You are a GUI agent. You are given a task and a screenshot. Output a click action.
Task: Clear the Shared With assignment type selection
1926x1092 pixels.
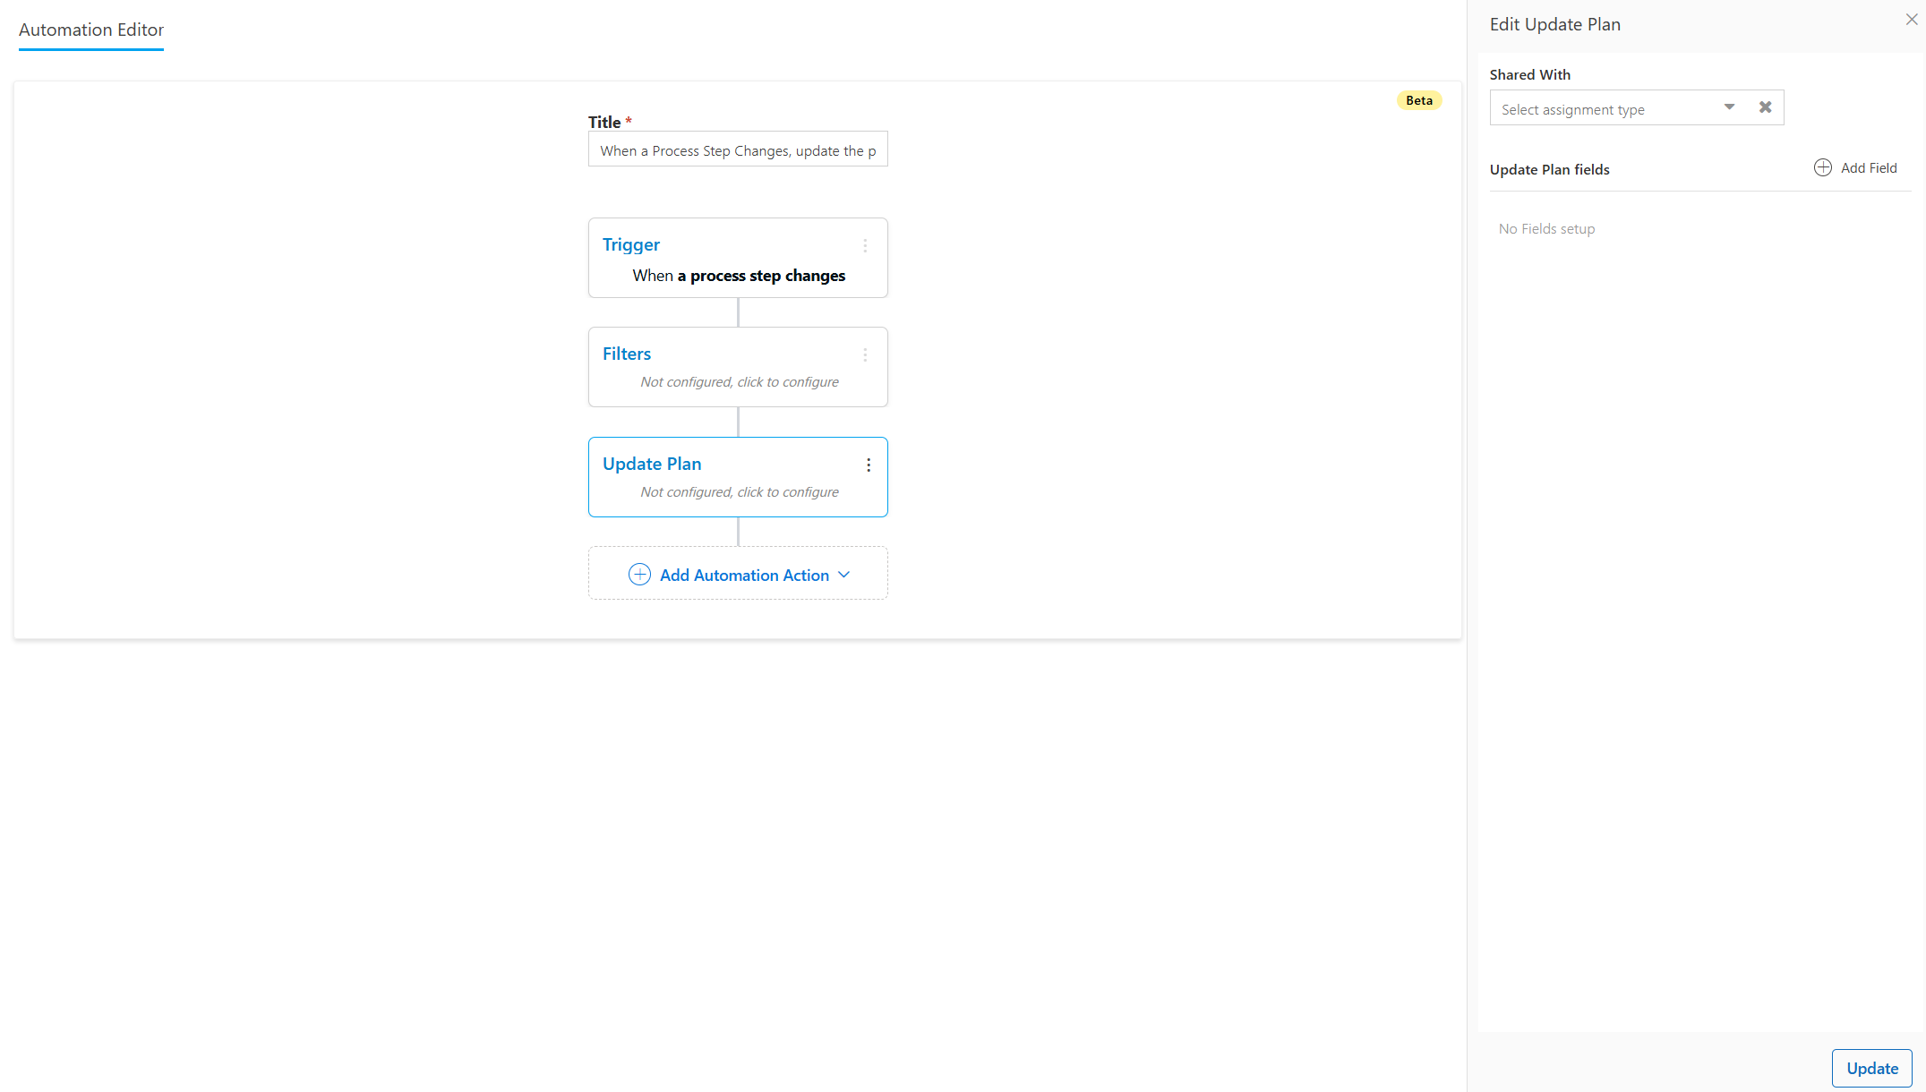(x=1765, y=107)
